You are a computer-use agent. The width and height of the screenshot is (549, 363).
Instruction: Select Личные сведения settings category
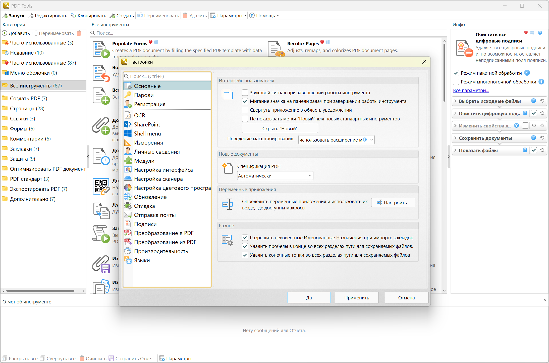point(167,152)
